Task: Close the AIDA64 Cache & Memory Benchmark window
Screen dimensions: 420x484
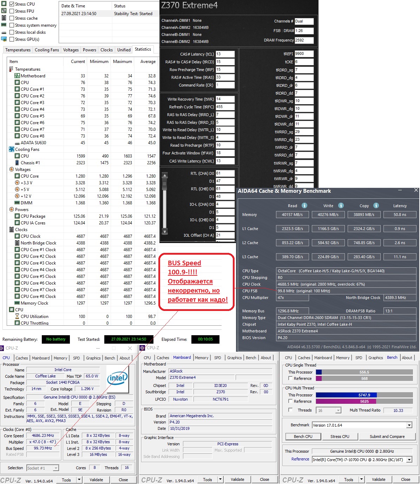Action: pos(416,190)
